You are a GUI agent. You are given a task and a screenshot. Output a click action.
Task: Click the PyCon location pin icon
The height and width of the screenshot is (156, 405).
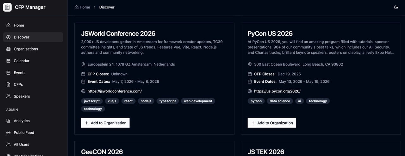tap(250, 64)
